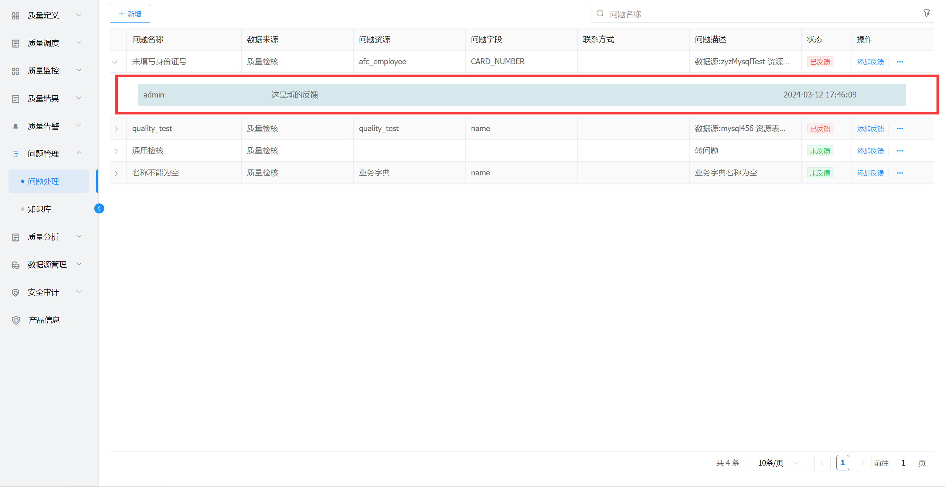Screen dimensions: 945x487
Task: Click the search magnifier icon
Action: [x=600, y=14]
